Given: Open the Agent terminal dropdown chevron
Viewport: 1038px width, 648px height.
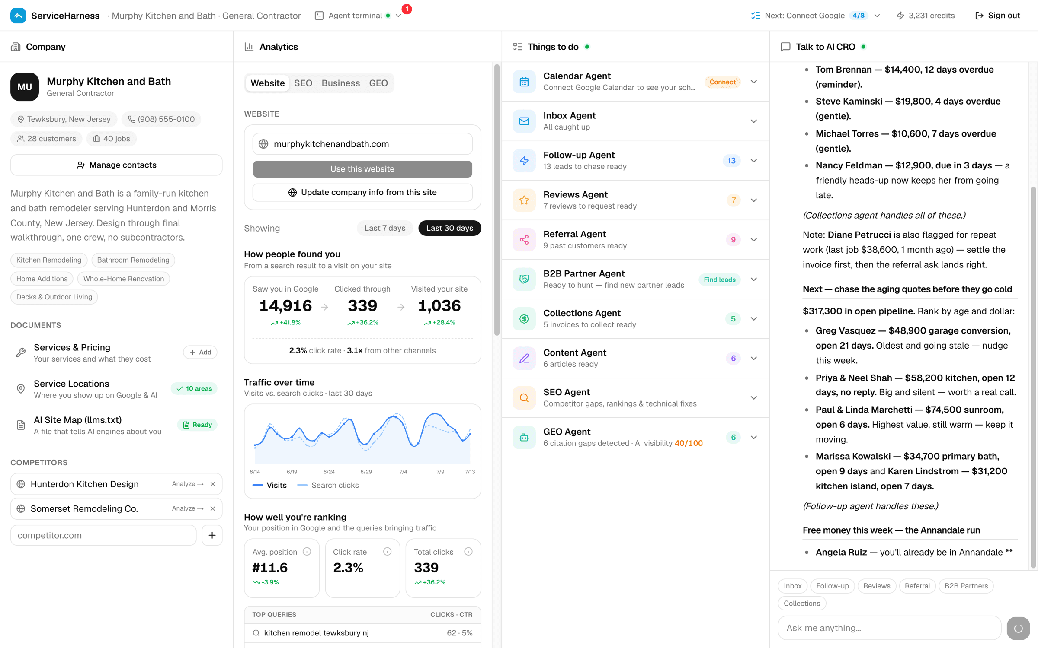Looking at the screenshot, I should [x=398, y=16].
